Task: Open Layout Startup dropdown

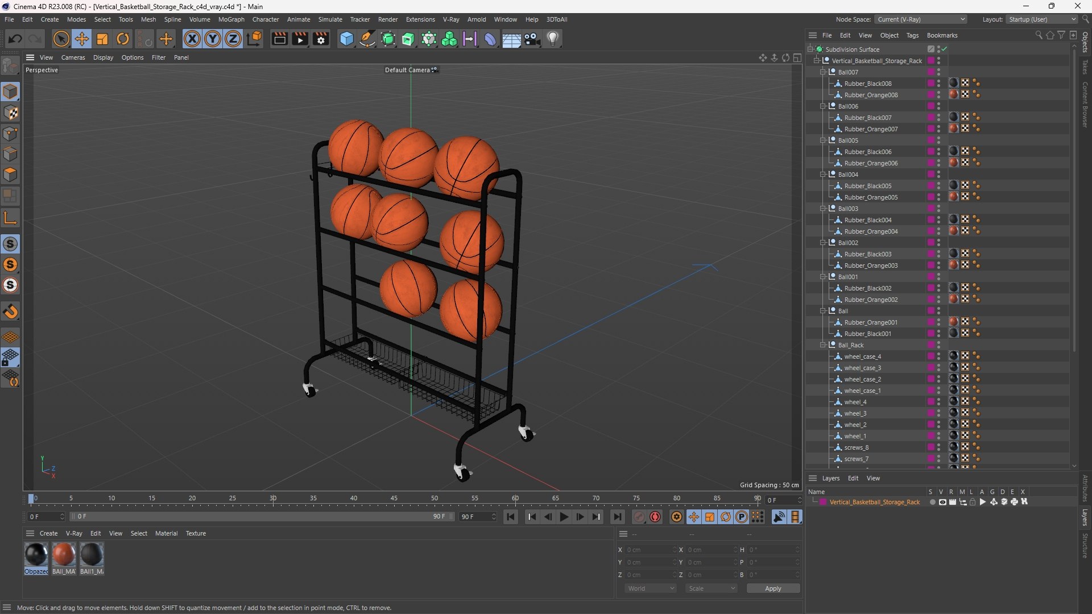Action: coord(1041,19)
